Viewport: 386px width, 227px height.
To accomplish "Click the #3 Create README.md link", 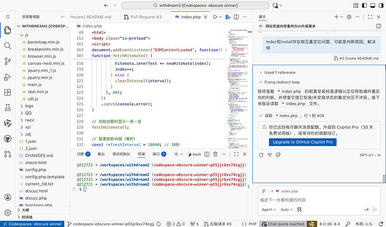I will click(x=356, y=59).
